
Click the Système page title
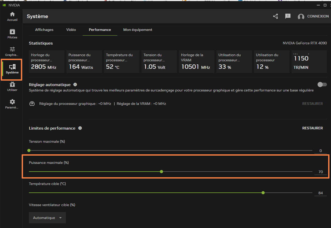click(x=37, y=16)
